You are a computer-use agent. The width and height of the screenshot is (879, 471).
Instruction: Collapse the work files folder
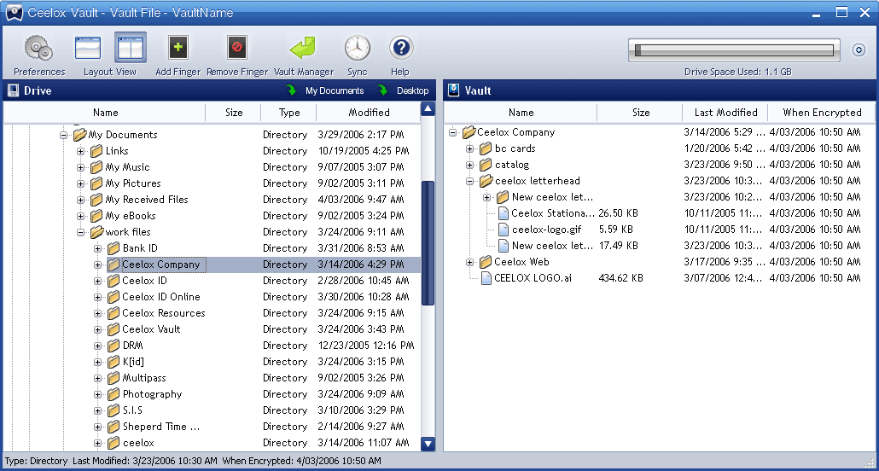pos(81,232)
